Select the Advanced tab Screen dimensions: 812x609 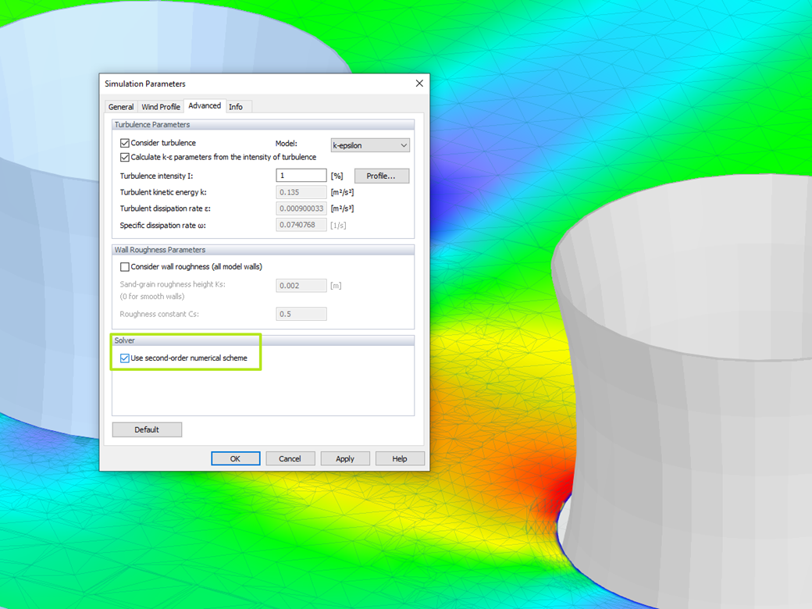pos(204,106)
